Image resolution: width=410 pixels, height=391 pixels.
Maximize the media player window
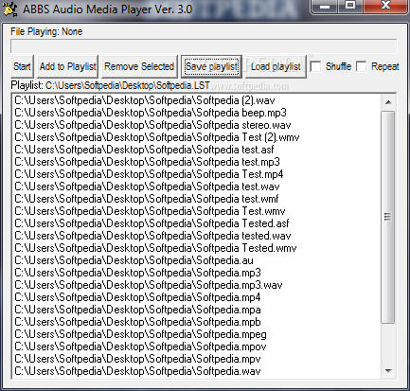pyautogui.click(x=350, y=7)
